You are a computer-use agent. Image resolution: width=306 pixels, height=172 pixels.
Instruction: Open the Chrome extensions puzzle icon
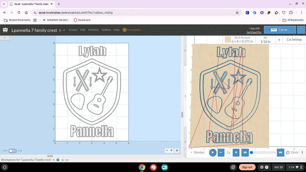[291, 13]
